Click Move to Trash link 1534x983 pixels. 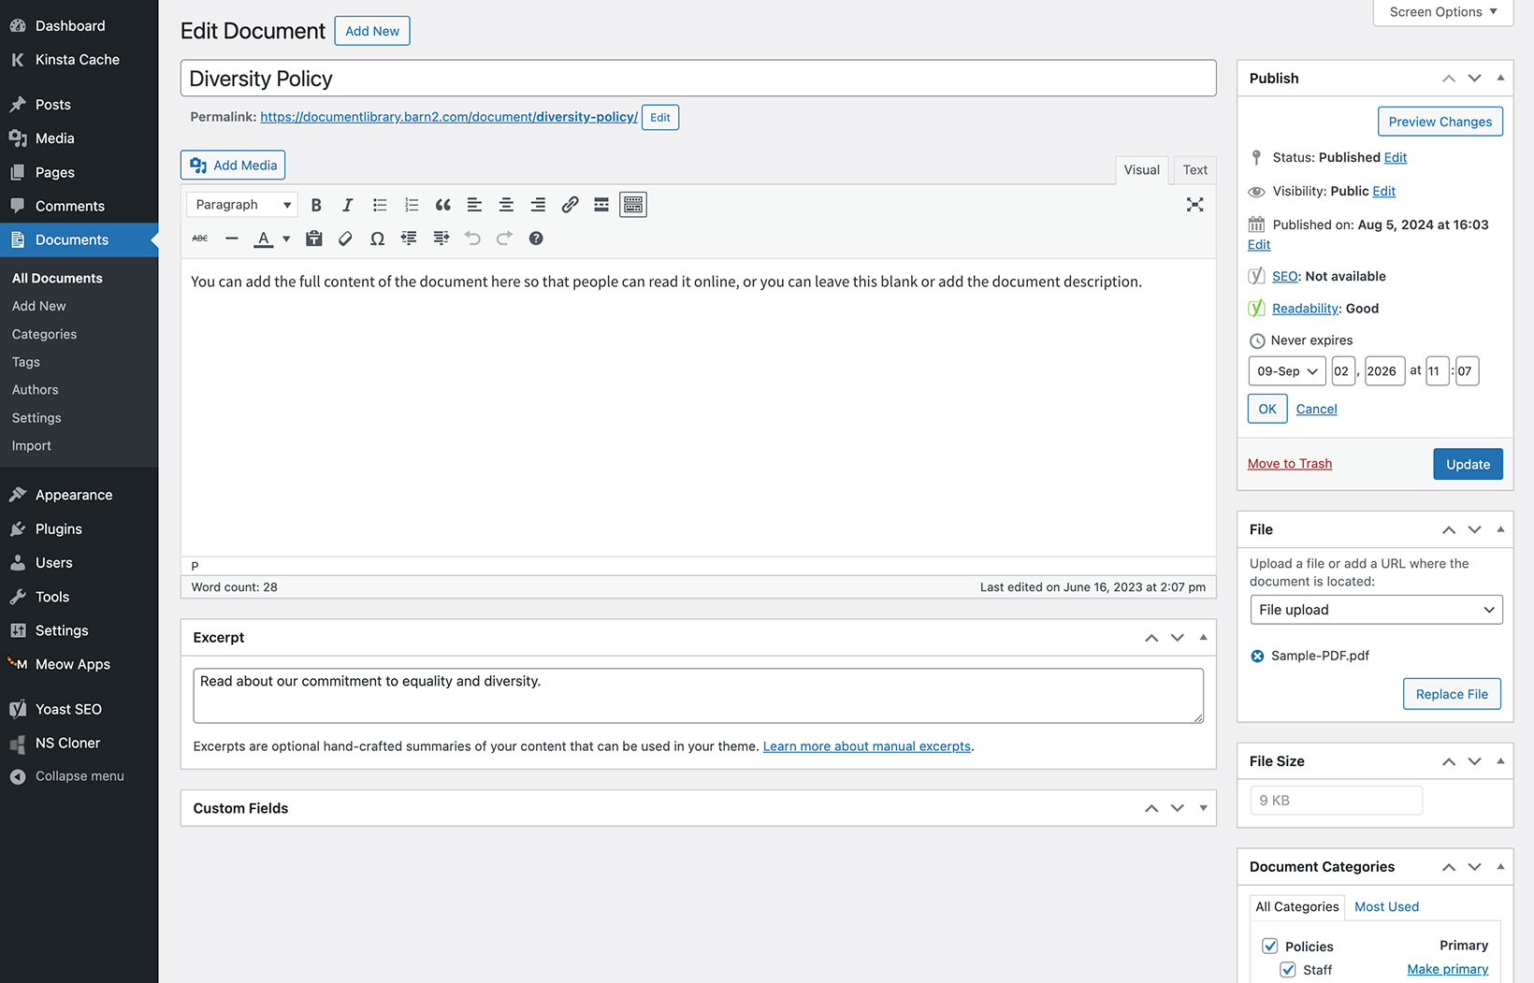(x=1290, y=463)
